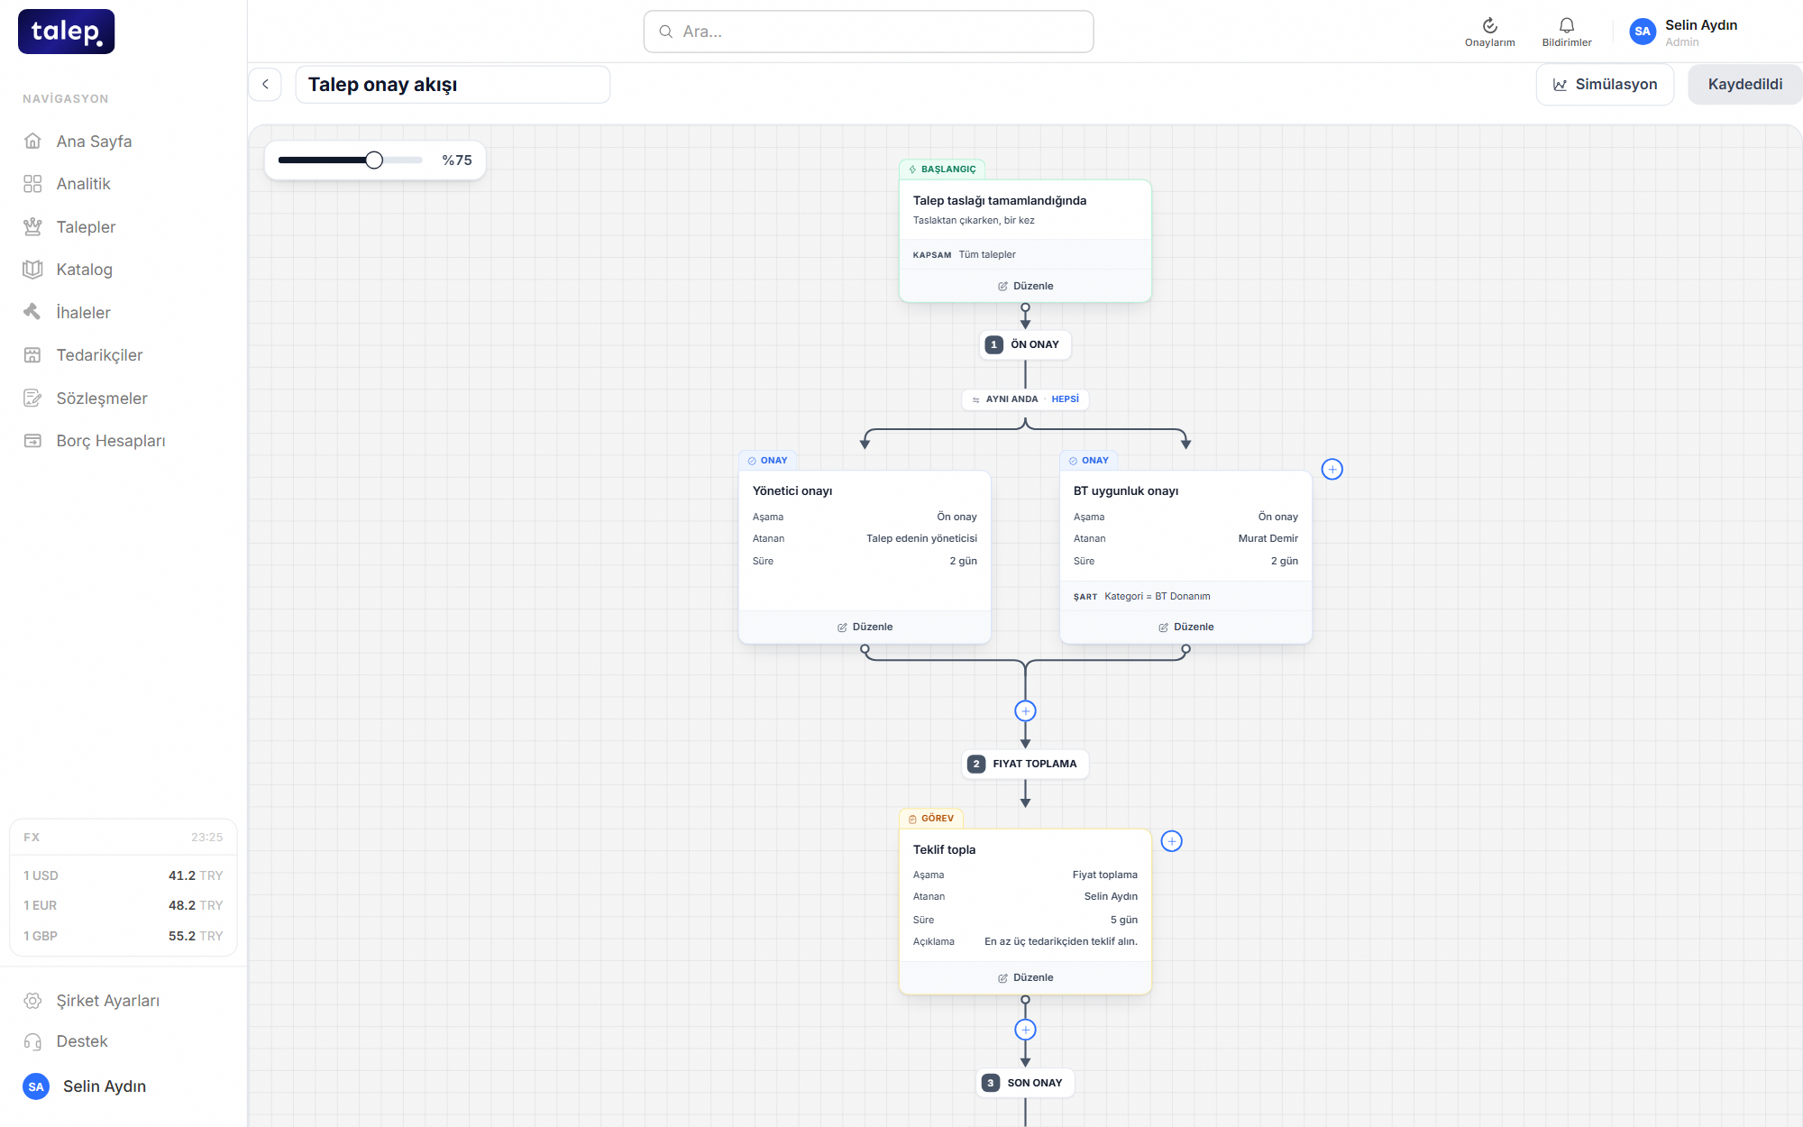Click the Destek headset icon
This screenshot has height=1127, width=1803.
tap(32, 1041)
